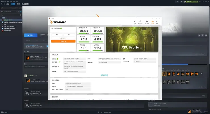Click the Radeon RX 570 Graphics GPU #1 field
Viewport: 210px width, 114px height.
74,59
